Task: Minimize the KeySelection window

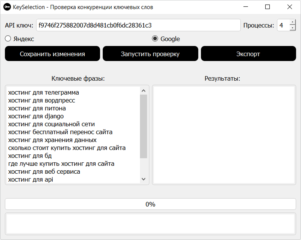Action: point(246,7)
